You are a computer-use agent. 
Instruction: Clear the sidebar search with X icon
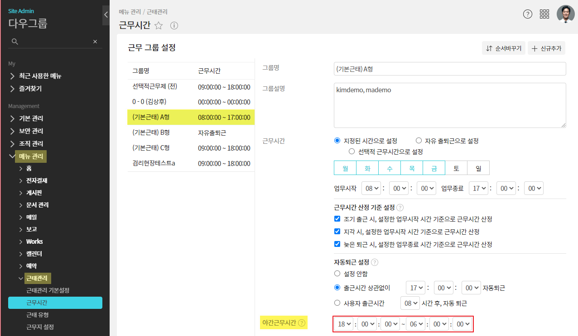95,42
